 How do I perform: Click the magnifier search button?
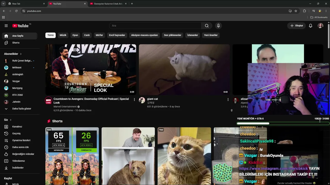(207, 26)
